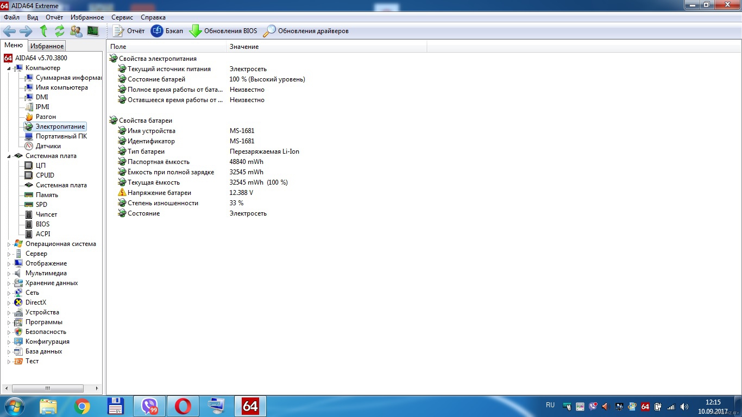Switch to the Меню tab

[x=14, y=45]
